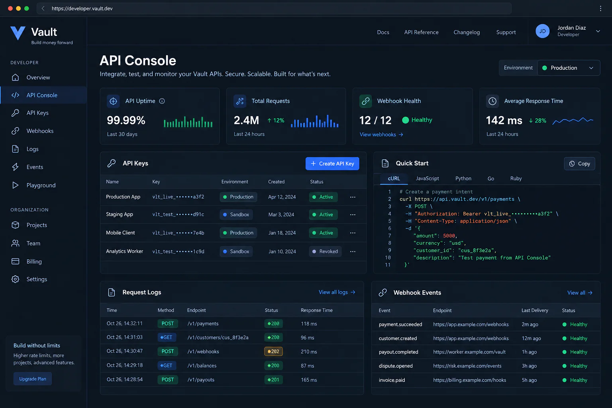Viewport: 612px width, 408px height.
Task: Click View all in Webhook Events
Action: tap(580, 293)
